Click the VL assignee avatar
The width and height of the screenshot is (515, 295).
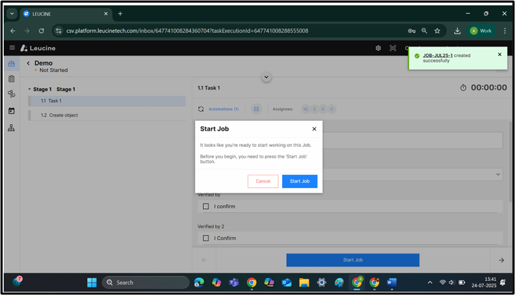pos(306,109)
